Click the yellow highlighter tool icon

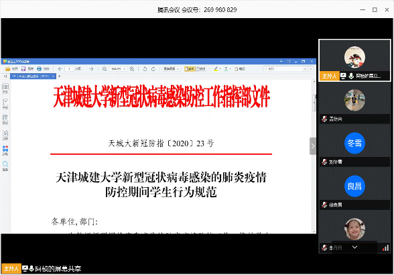click(216, 68)
